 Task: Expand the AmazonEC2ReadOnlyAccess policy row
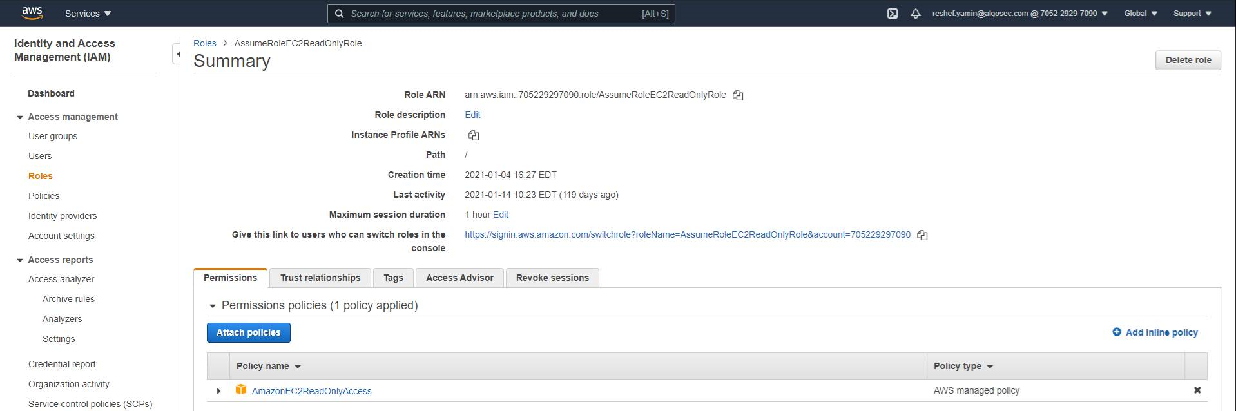point(218,391)
